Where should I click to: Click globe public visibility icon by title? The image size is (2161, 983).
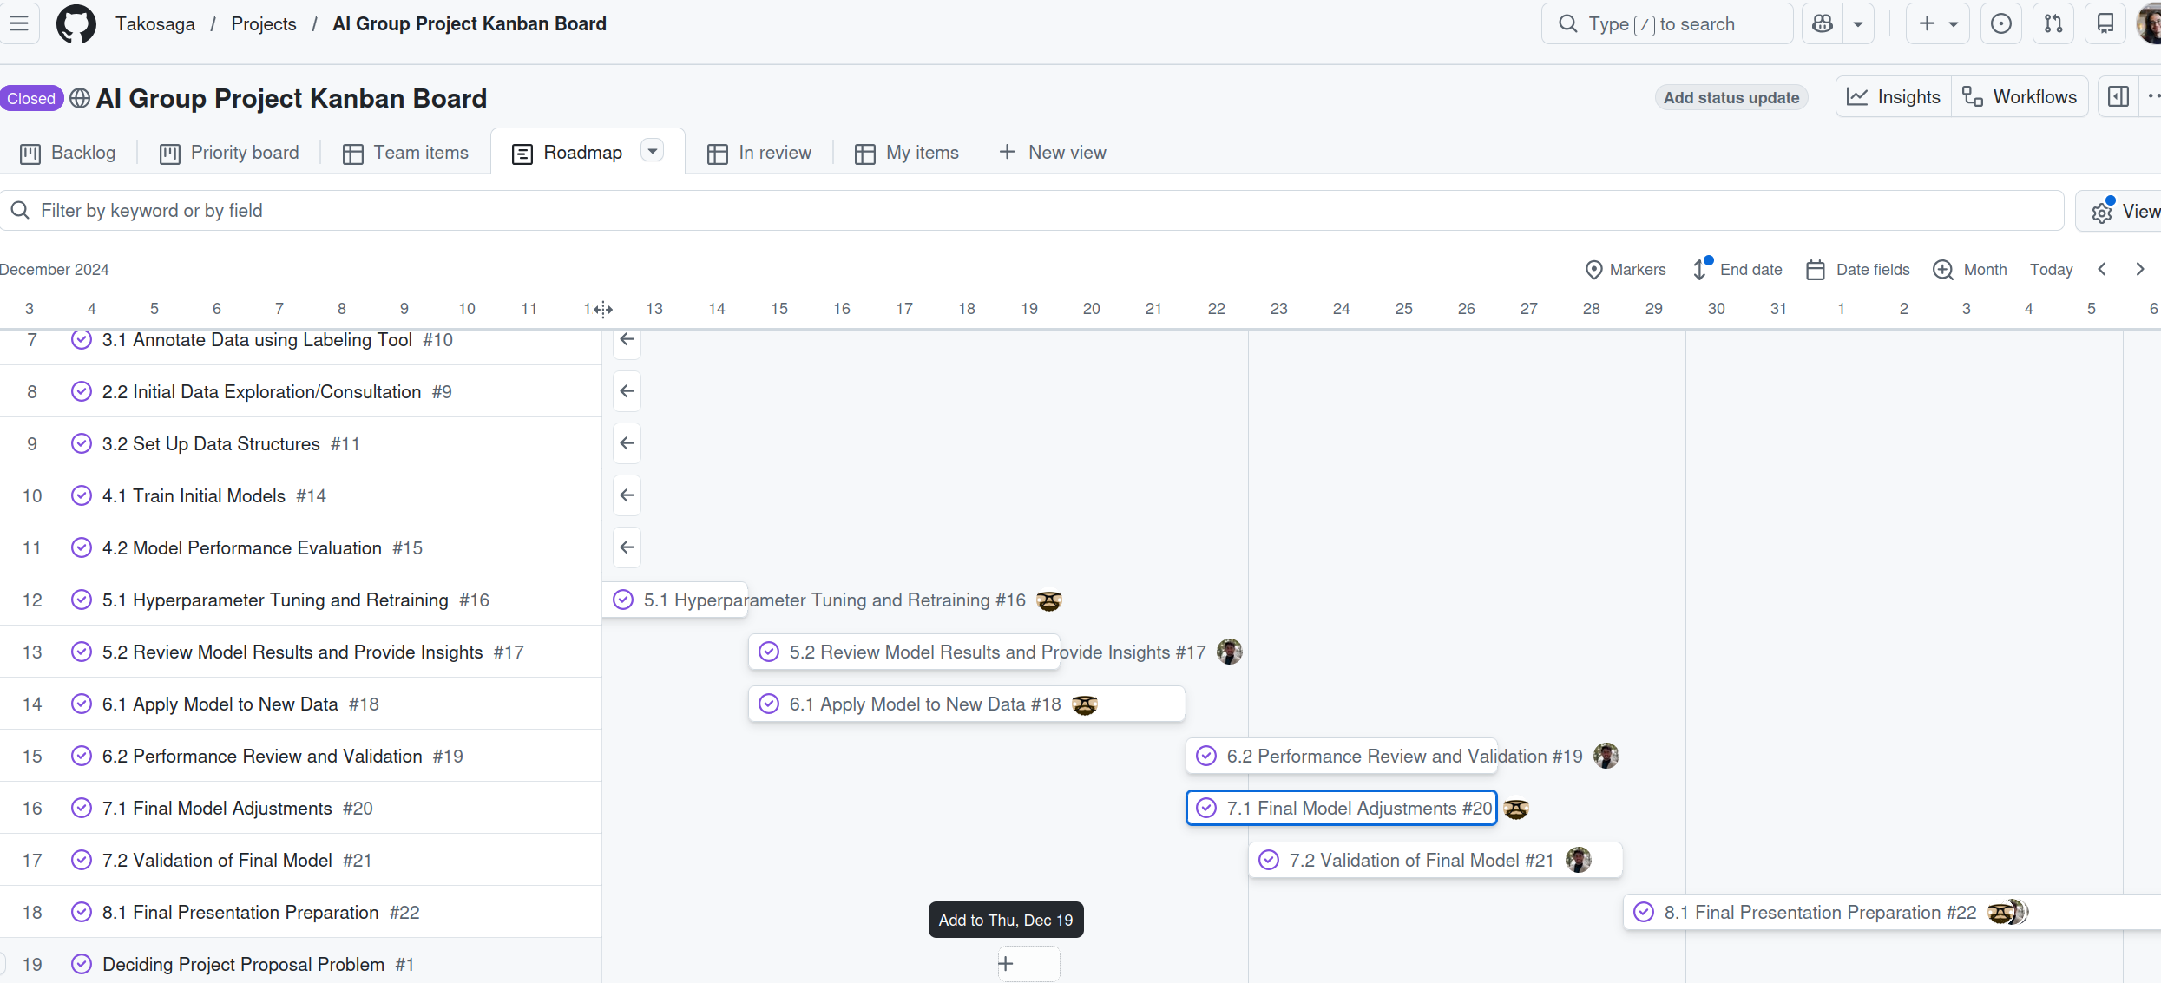pos(80,98)
